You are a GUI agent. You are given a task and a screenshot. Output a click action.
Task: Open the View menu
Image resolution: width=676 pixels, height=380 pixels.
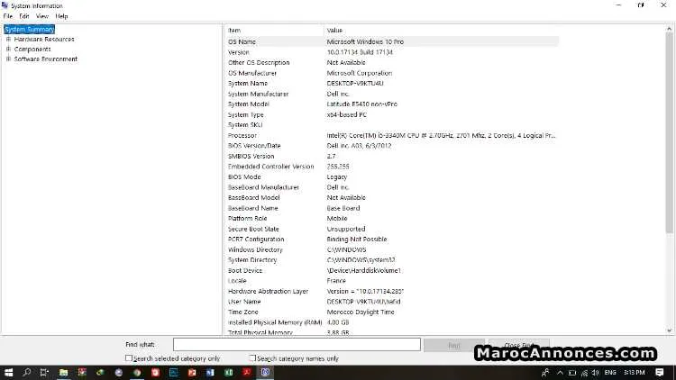[41, 16]
